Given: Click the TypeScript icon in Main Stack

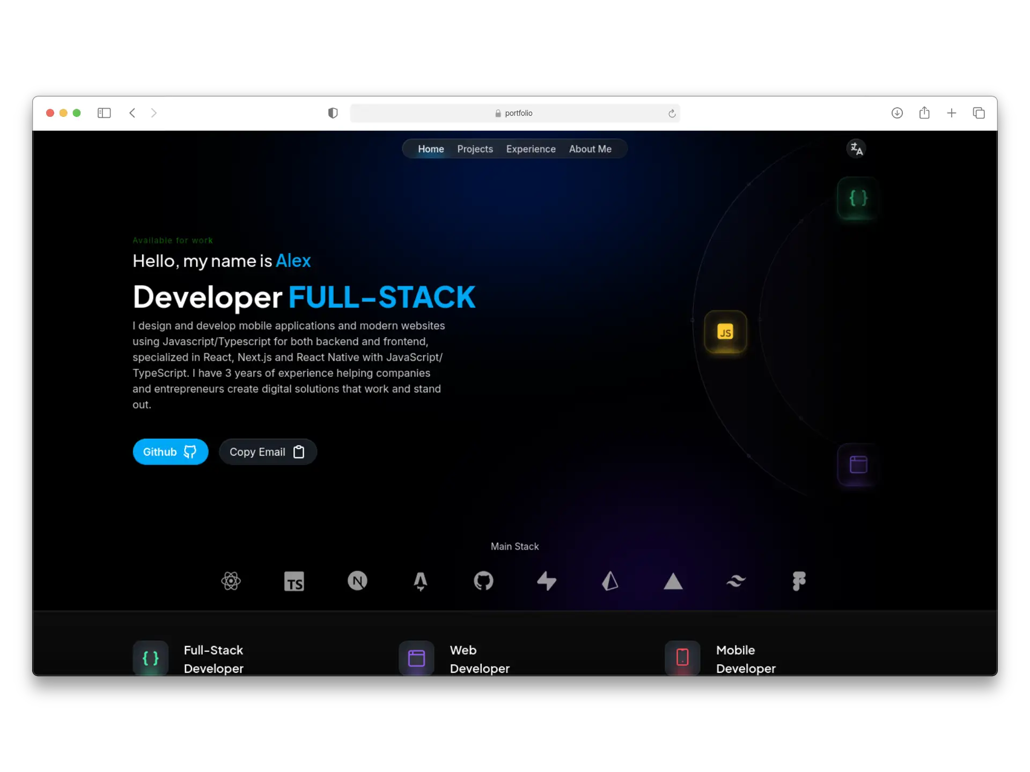Looking at the screenshot, I should [x=294, y=581].
